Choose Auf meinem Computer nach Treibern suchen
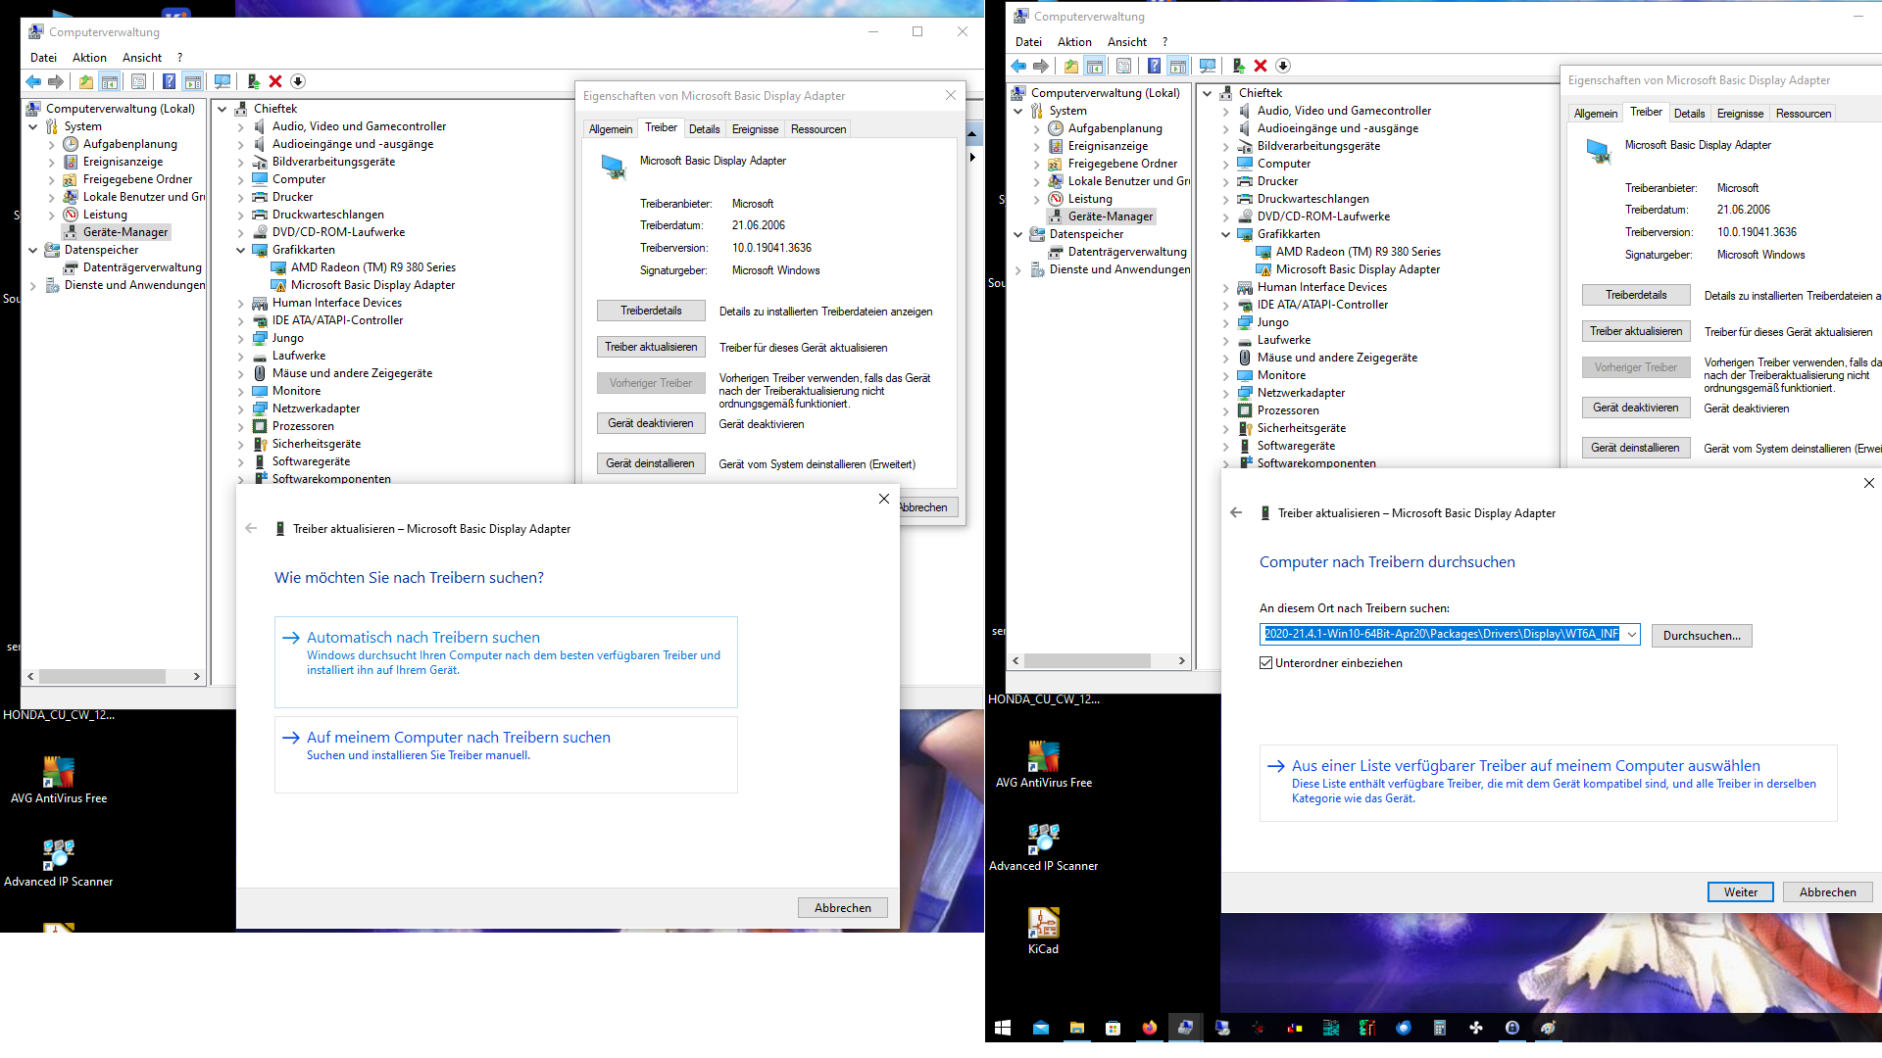This screenshot has width=1882, height=1058. [506, 754]
